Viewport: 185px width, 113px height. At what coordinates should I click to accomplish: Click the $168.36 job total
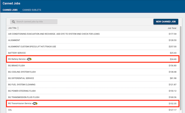[172, 97]
